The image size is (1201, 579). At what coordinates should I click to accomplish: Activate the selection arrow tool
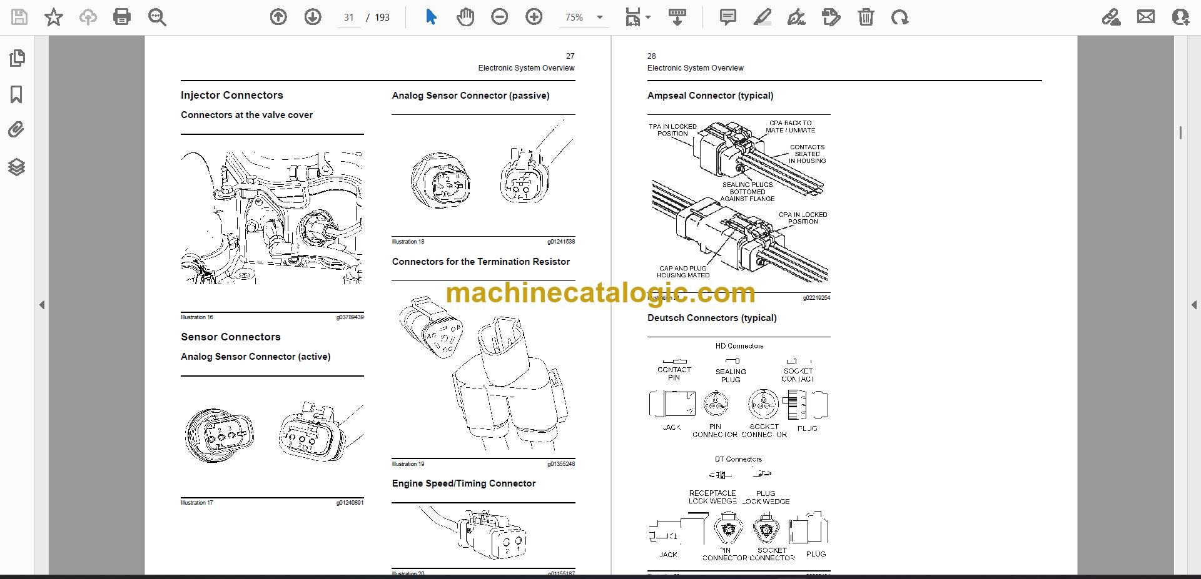pyautogui.click(x=431, y=17)
